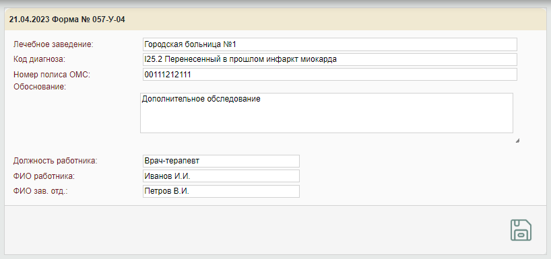The height and width of the screenshot is (259, 551).
Task: Click the Код диагноза label
Action: click(x=39, y=59)
